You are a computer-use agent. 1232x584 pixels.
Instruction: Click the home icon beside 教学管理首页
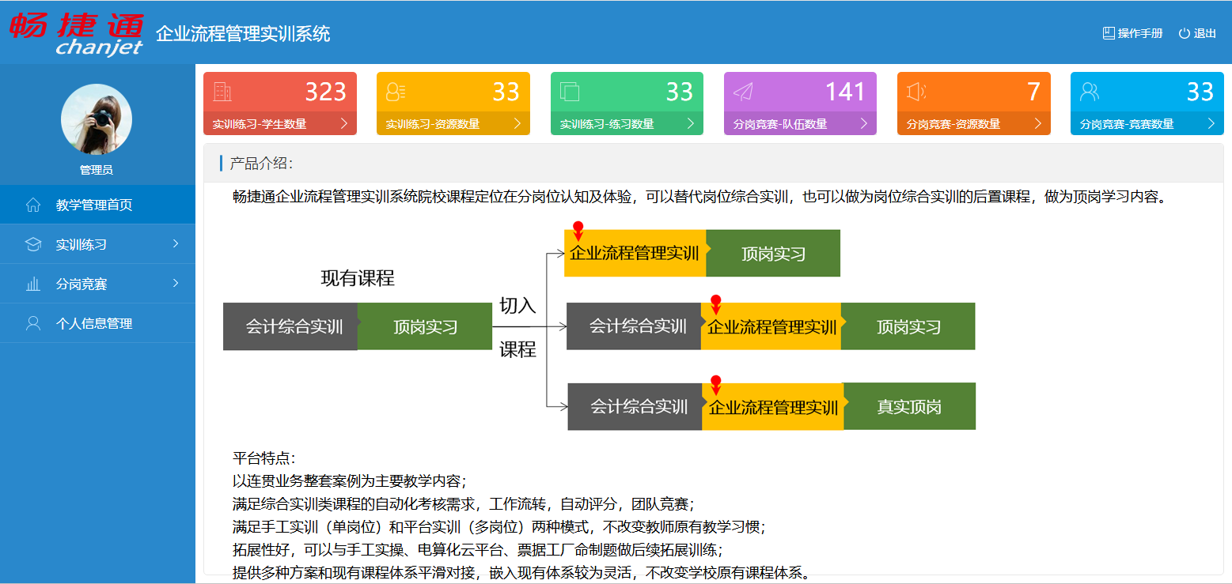pyautogui.click(x=33, y=205)
